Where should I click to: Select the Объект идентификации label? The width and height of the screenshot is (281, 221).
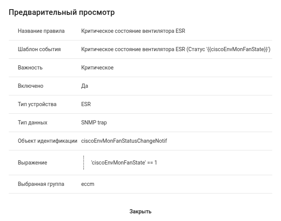tap(47, 141)
